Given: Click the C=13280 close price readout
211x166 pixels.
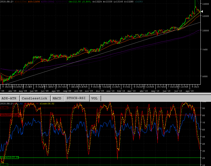Looking at the screenshot, I should (x=131, y=2).
